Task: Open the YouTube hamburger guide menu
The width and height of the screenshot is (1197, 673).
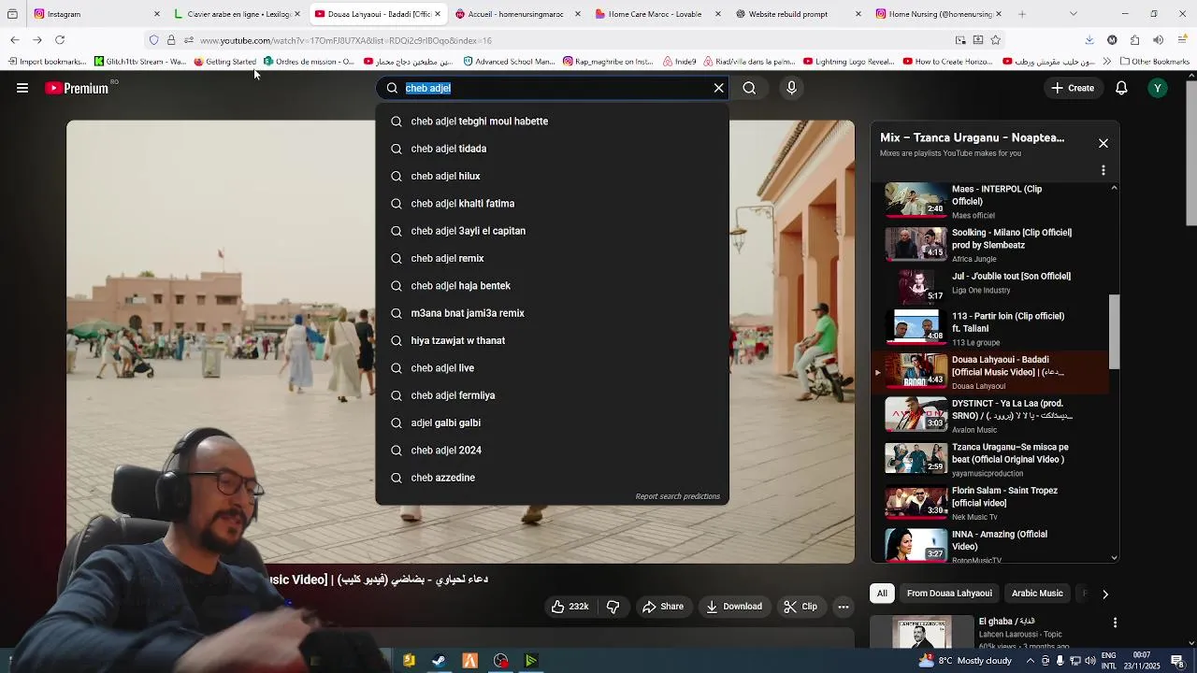Action: pos(22,88)
